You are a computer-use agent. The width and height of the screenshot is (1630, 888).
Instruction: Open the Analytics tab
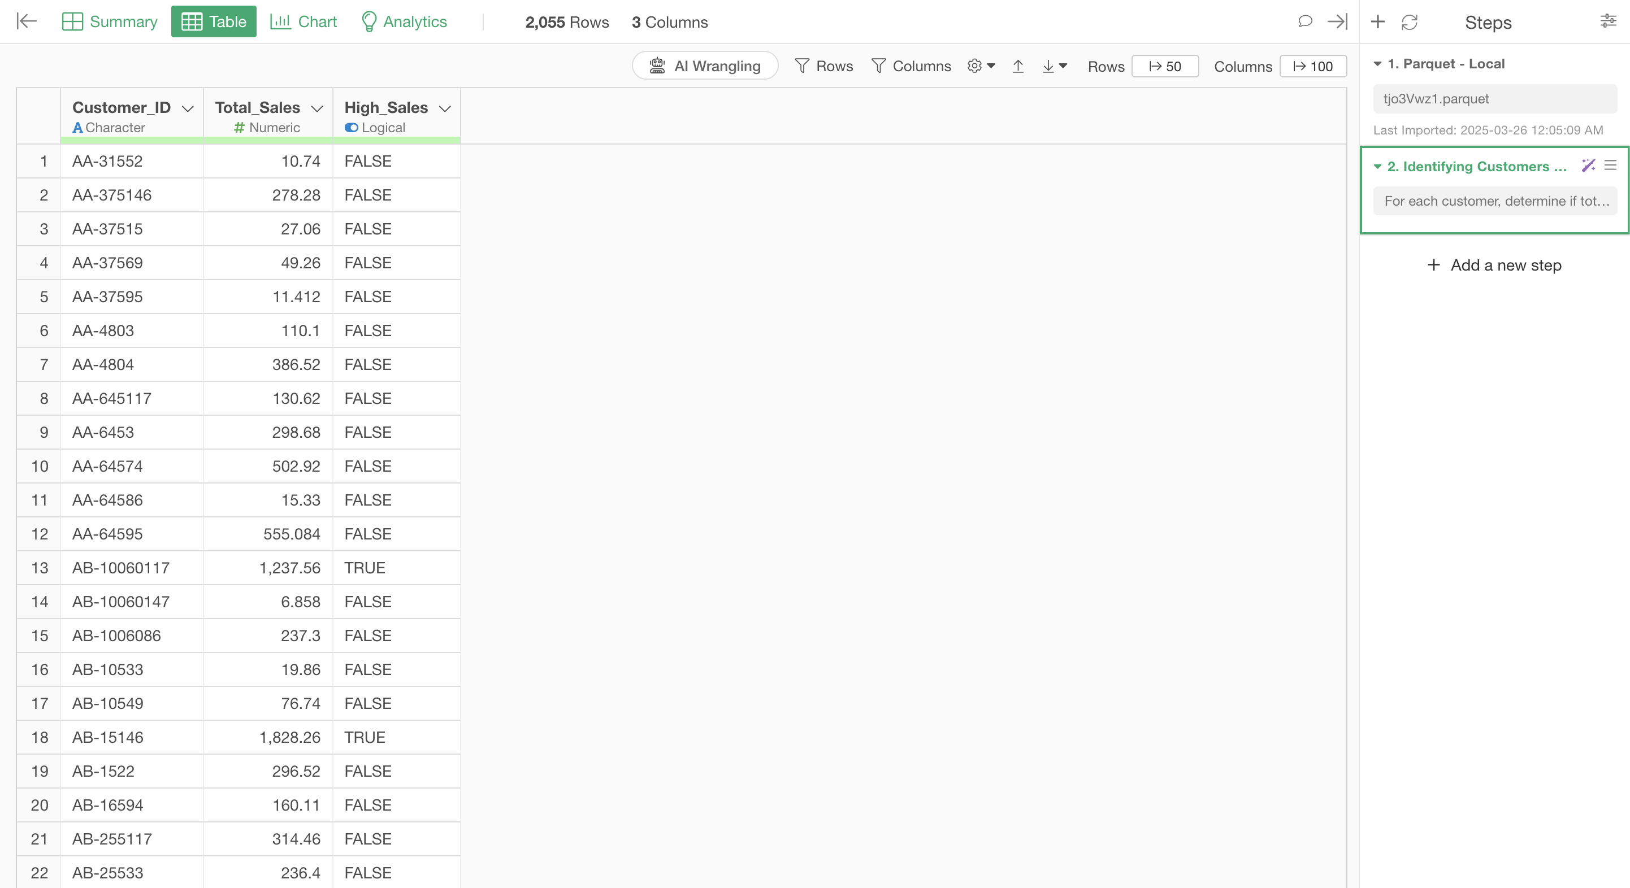click(404, 21)
